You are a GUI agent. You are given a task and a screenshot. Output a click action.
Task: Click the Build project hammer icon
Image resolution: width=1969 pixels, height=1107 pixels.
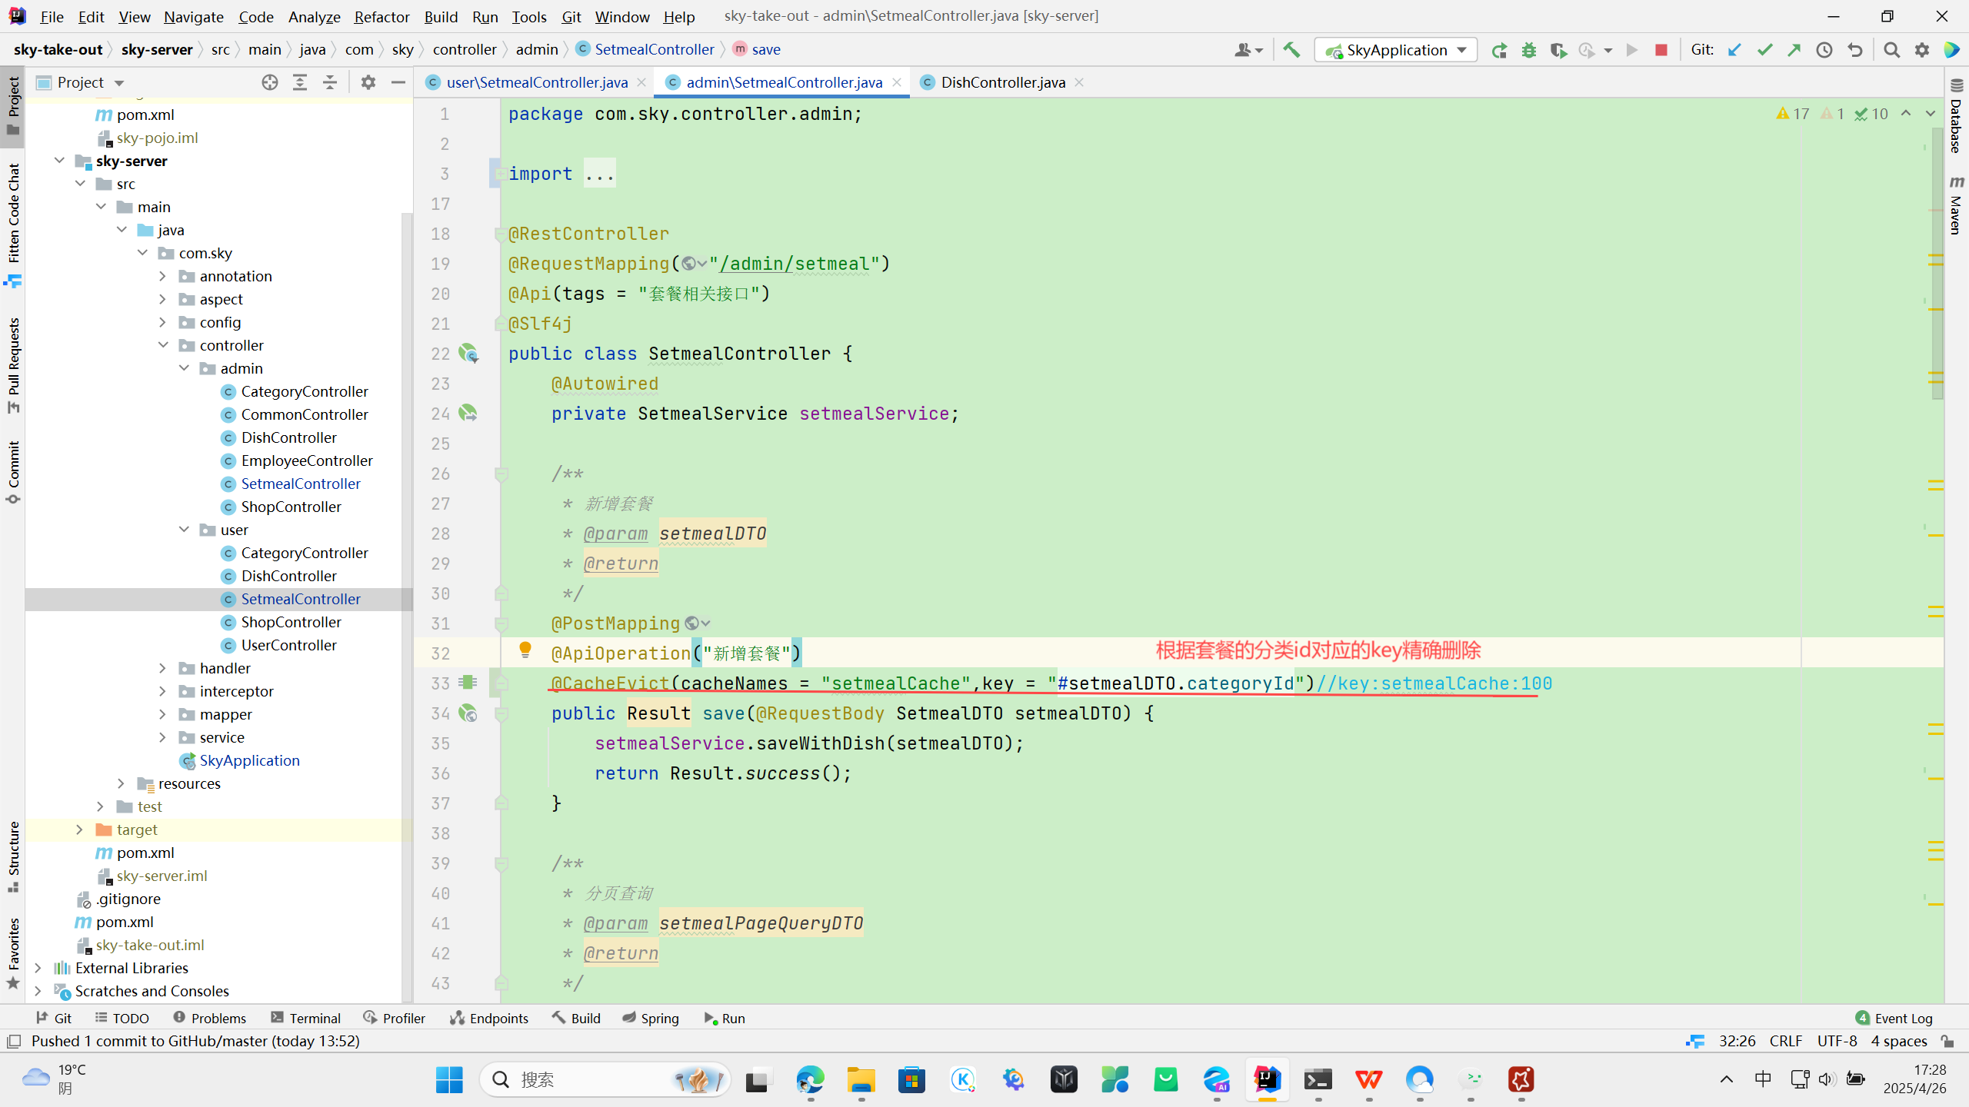[1291, 50]
